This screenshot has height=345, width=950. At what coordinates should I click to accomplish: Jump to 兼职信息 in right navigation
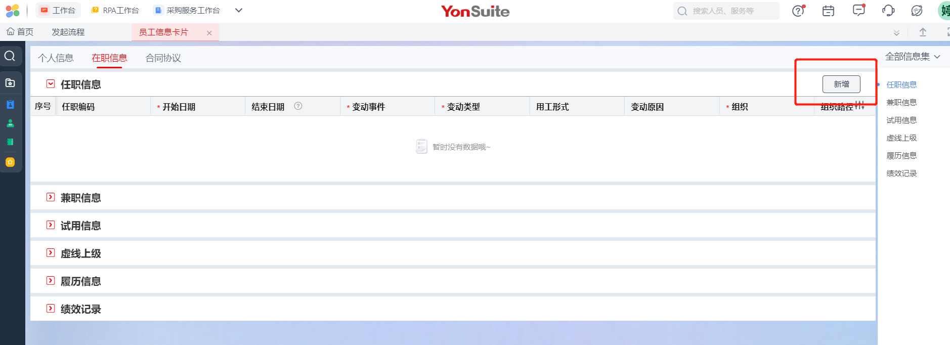901,103
